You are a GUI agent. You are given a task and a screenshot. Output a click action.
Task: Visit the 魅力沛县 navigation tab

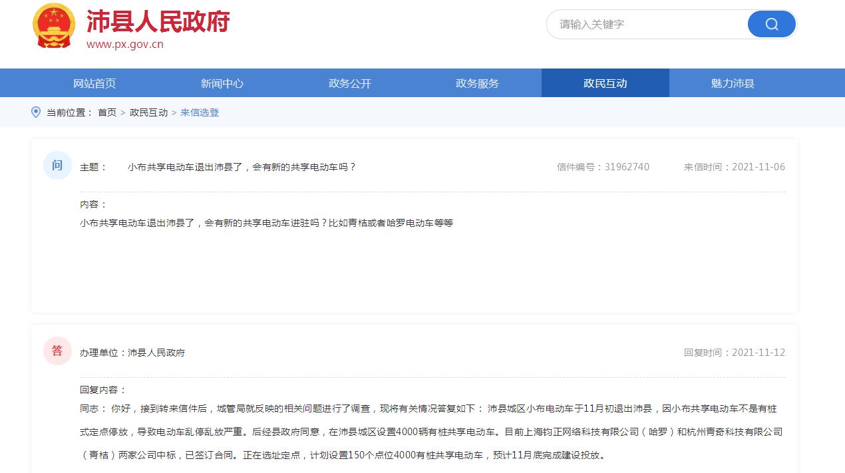coord(733,83)
